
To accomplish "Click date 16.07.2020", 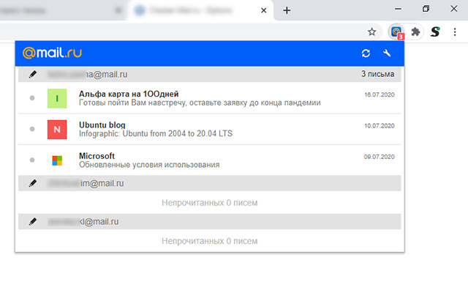I will 380,94.
